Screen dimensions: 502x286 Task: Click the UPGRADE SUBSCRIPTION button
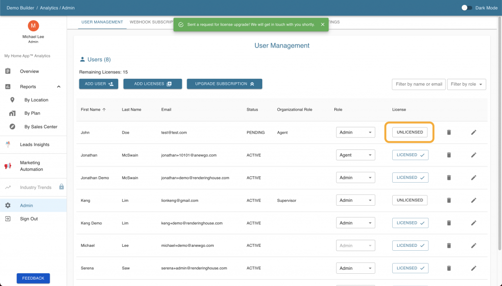coord(225,84)
